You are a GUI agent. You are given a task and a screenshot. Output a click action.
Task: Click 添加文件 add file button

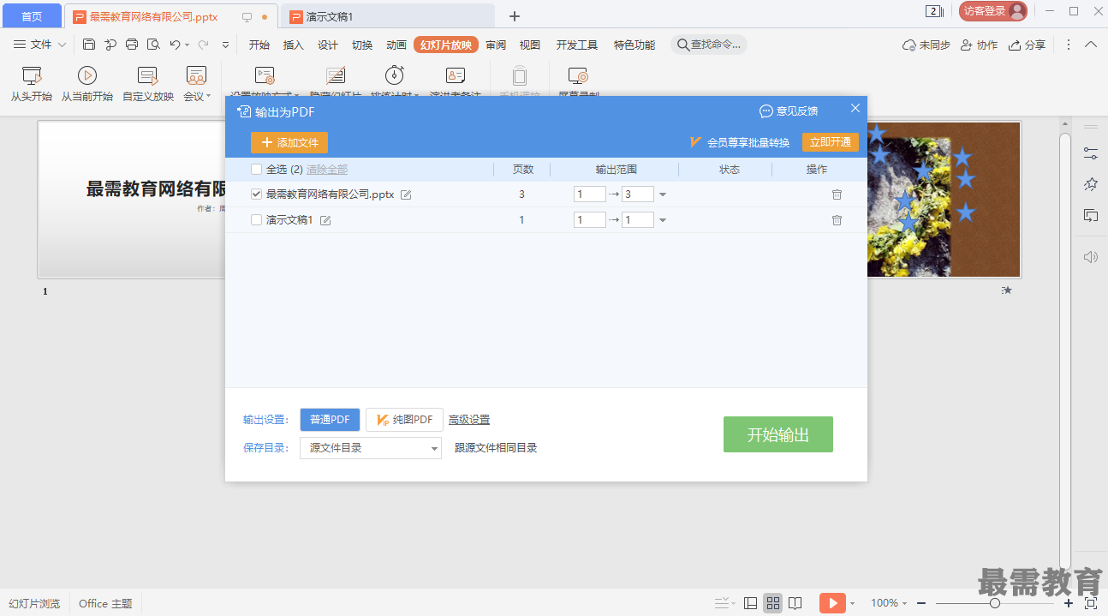click(x=289, y=143)
